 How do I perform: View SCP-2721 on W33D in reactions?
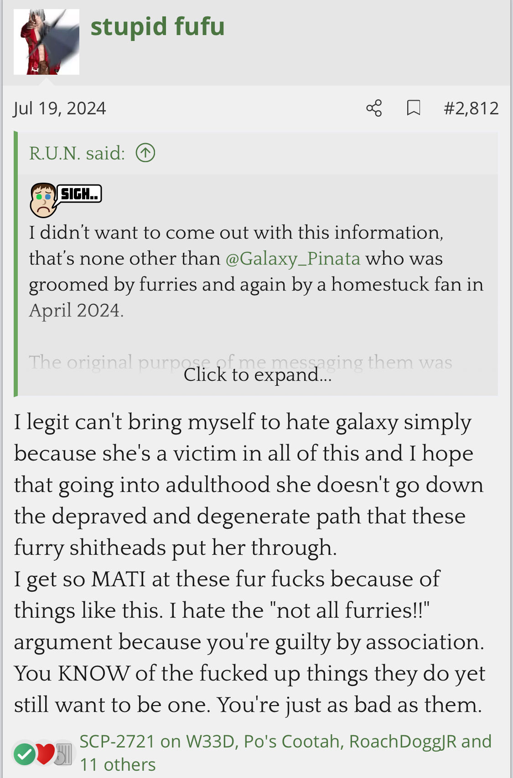pyautogui.click(x=157, y=742)
